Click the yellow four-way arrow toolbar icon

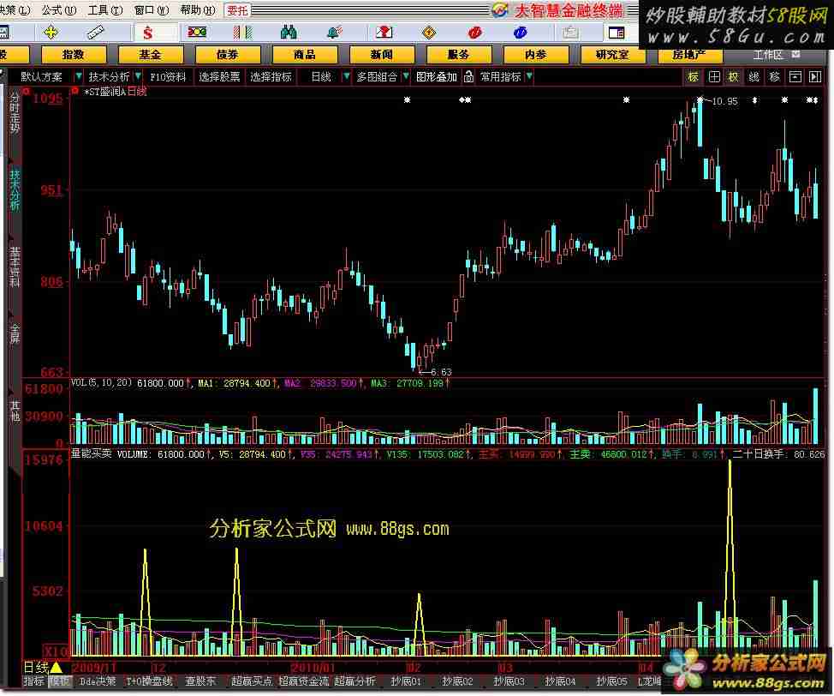coord(51,33)
